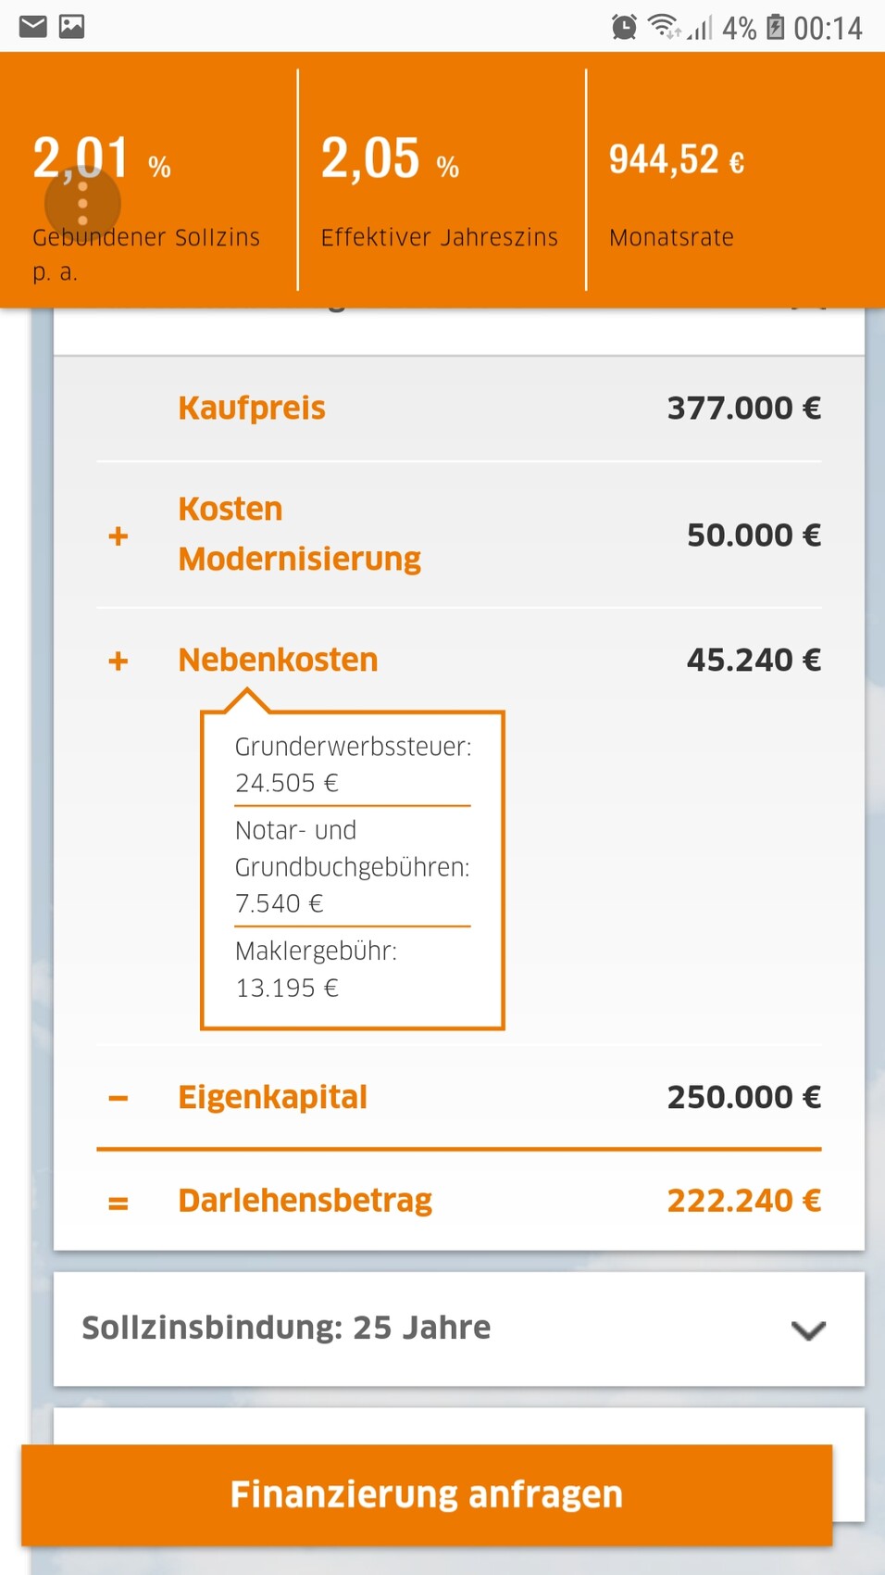Tap the battery status icon

pos(776,28)
